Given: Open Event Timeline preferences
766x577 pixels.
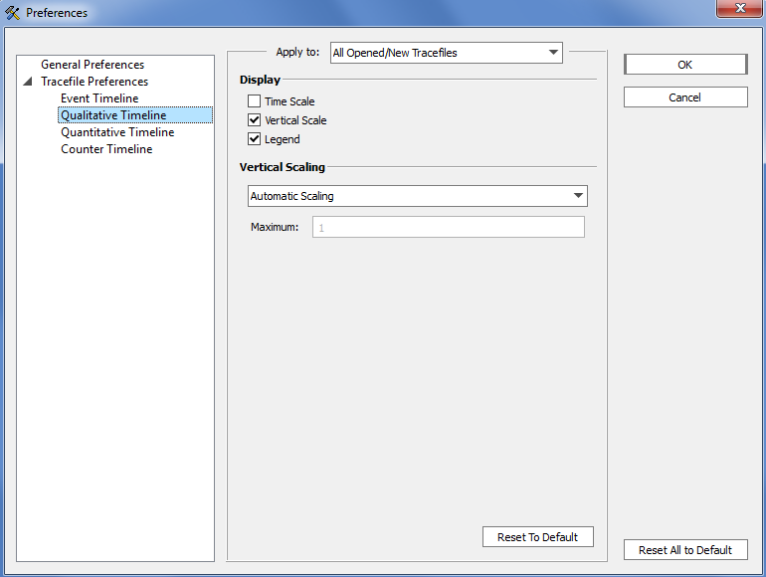Looking at the screenshot, I should (99, 98).
